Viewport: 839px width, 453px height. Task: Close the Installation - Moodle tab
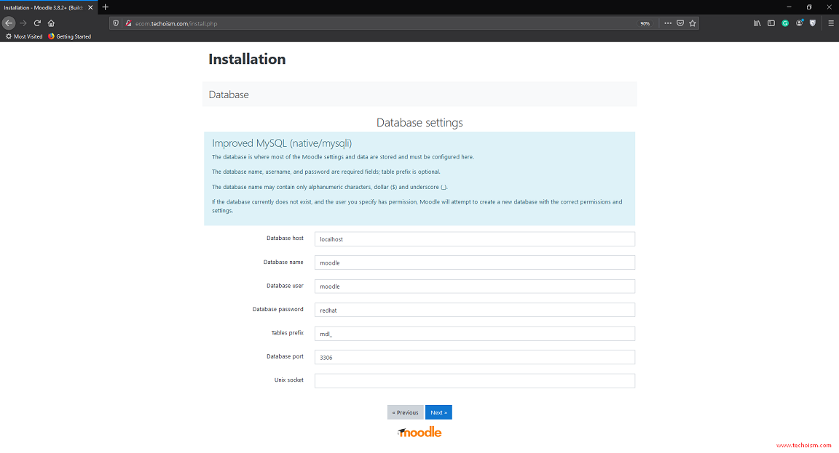pos(90,7)
